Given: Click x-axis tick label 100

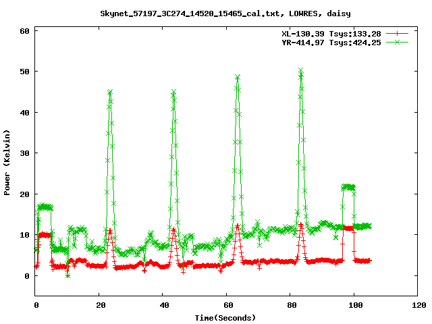Looking at the screenshot, I should 355,305.
